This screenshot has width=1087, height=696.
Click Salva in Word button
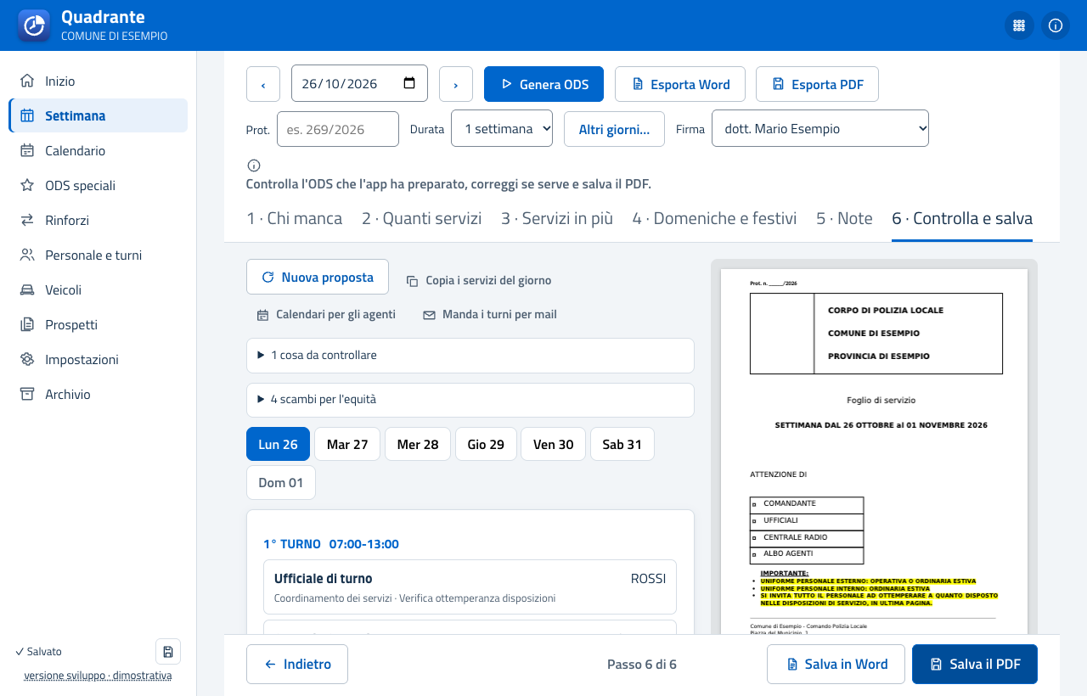coord(836,664)
